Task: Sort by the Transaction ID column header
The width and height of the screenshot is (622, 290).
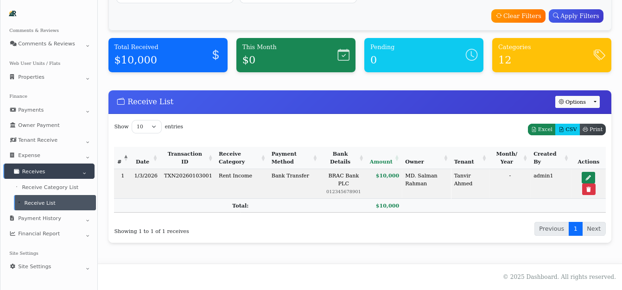Action: (x=184, y=158)
